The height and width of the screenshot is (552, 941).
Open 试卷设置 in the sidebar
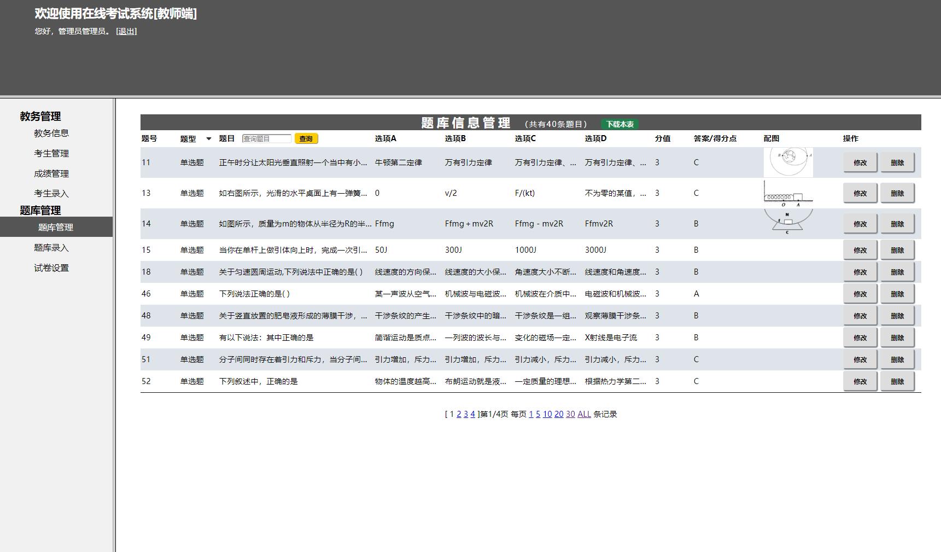pos(51,268)
